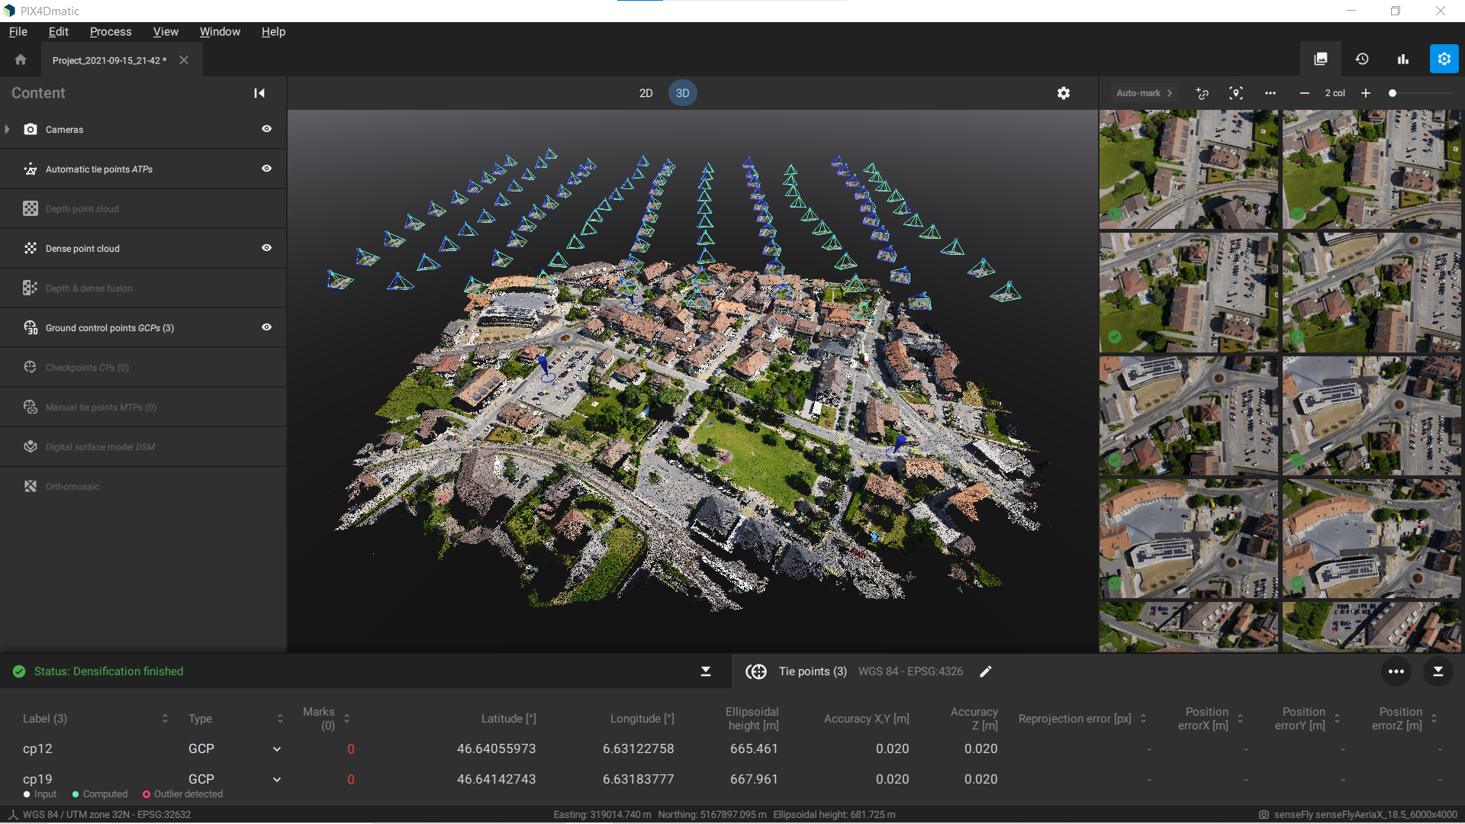
Task: Open the Auto-mark options
Action: pyautogui.click(x=1144, y=93)
